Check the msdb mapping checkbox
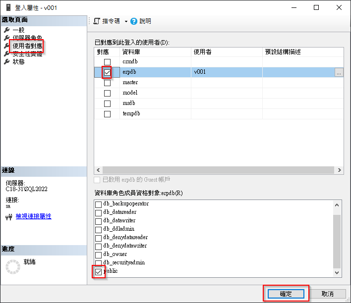 107,103
